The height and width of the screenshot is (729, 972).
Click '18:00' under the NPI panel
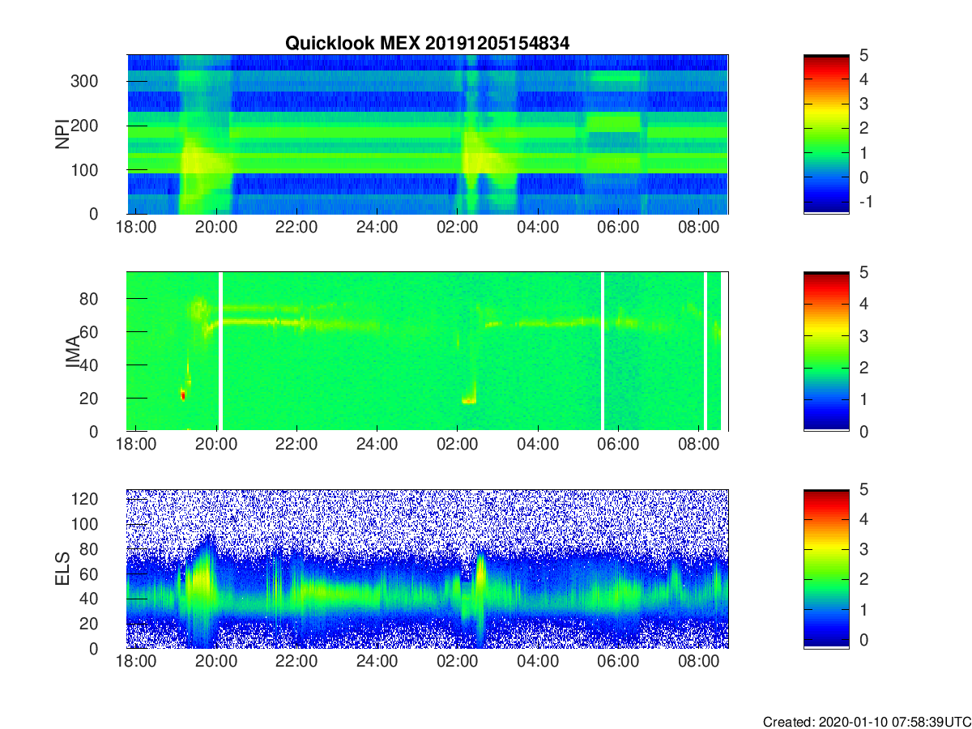[x=136, y=228]
